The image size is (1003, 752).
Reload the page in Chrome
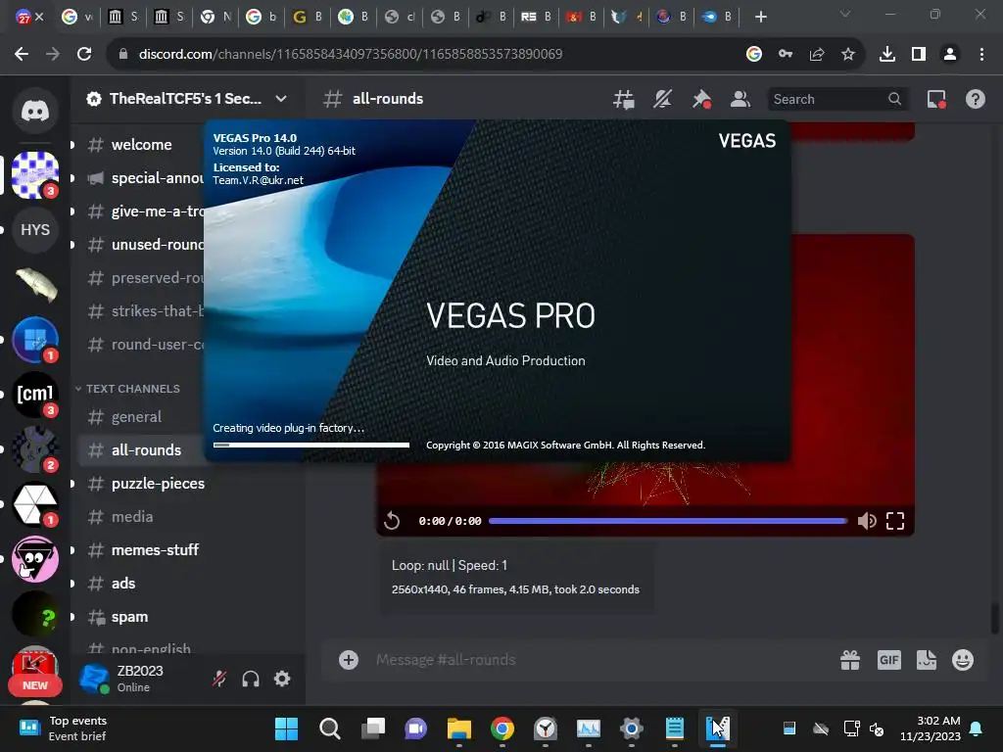point(84,54)
